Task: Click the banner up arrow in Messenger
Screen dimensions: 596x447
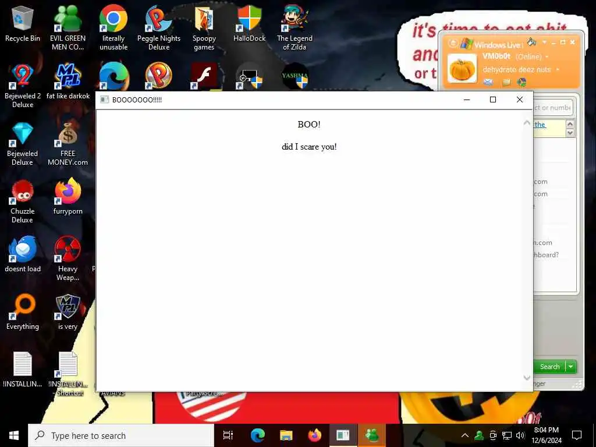Action: (570, 124)
